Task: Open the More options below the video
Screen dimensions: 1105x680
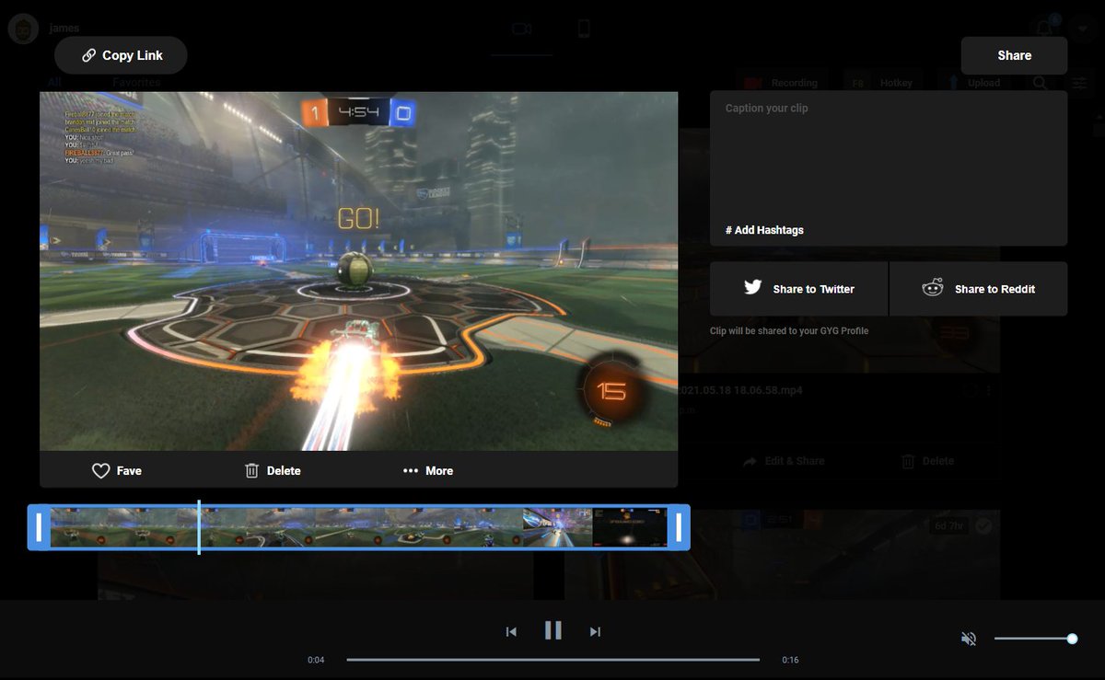Action: (x=428, y=470)
